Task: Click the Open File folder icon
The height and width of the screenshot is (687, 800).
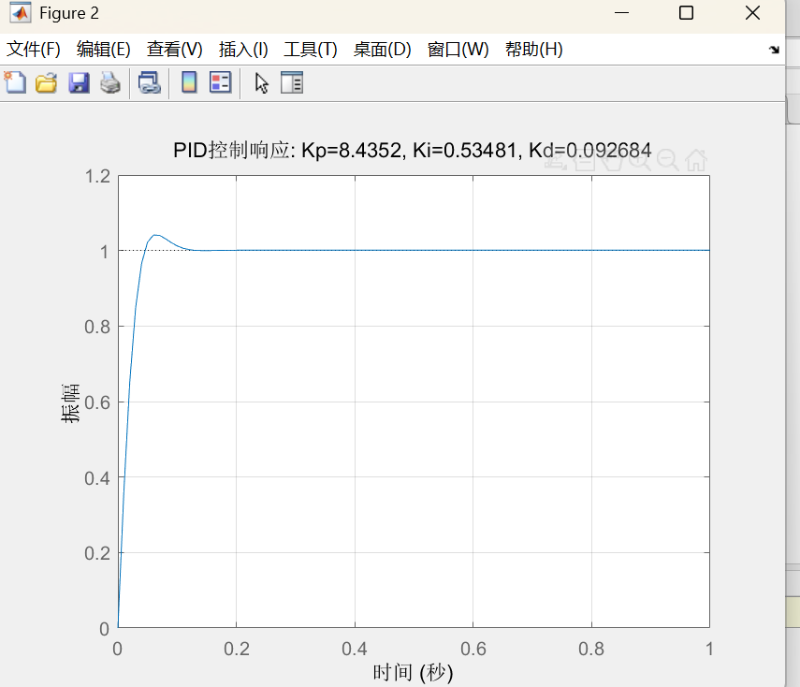Action: click(47, 82)
